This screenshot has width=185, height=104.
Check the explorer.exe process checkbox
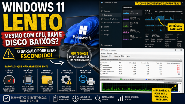point(101,65)
